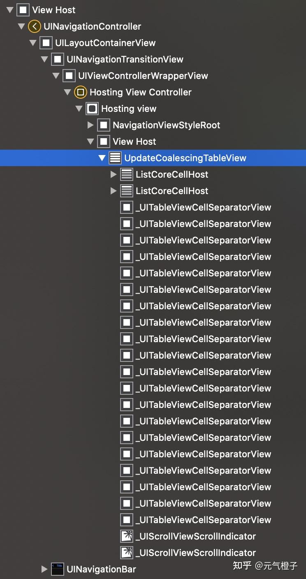Select the UILayoutContainerView item

click(105, 43)
